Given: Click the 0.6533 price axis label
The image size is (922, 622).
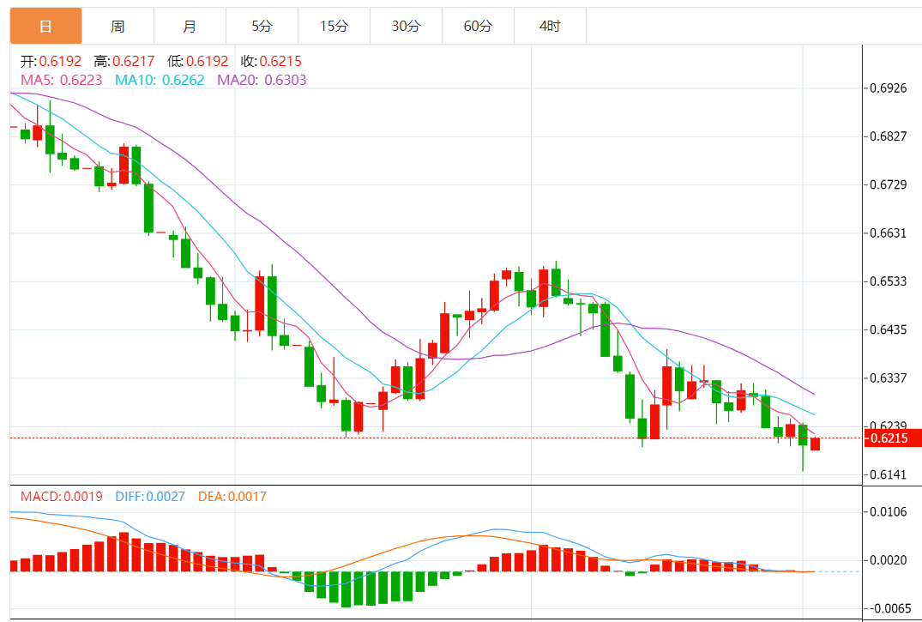Looking at the screenshot, I should point(889,281).
